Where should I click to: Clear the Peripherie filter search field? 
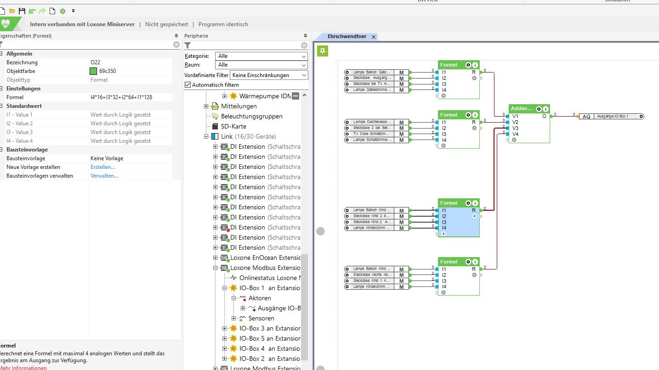(304, 45)
